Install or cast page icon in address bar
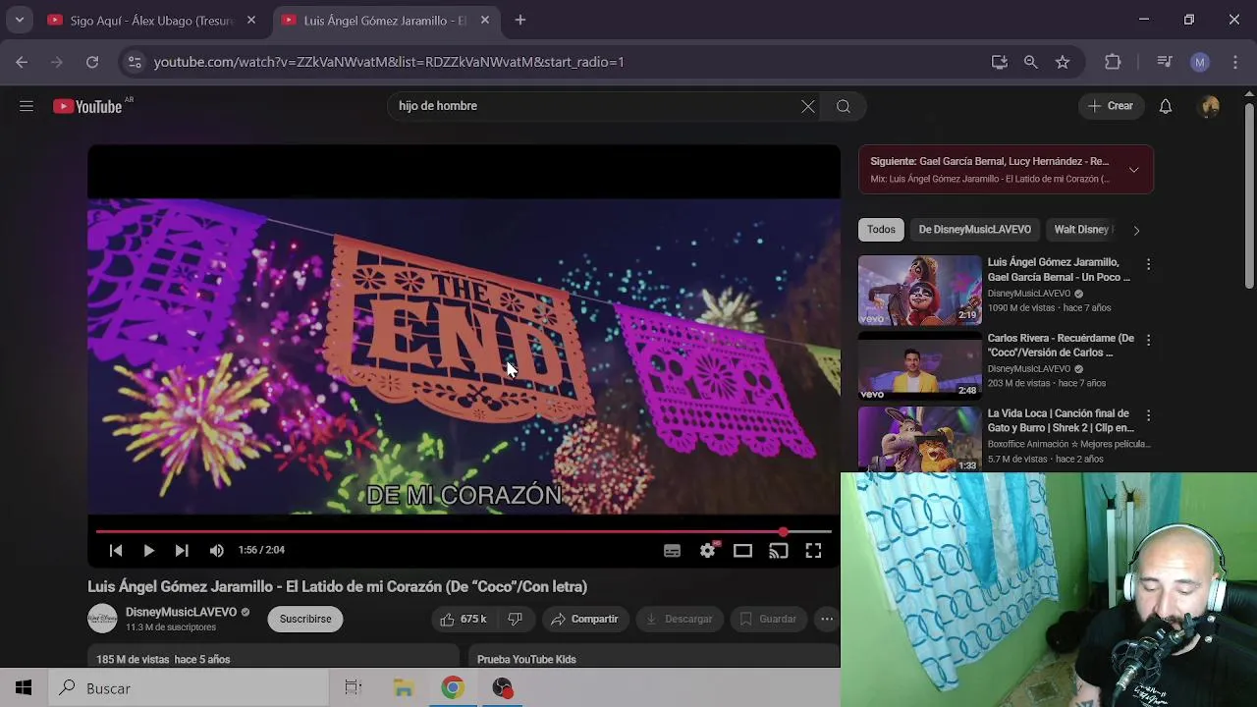This screenshot has height=707, width=1257. point(1000,62)
